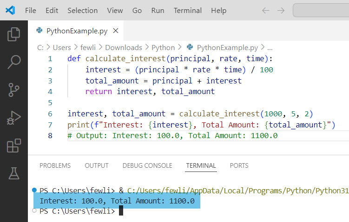Image resolution: width=349 pixels, height=222 pixels.
Task: Select the TERMINAL panel tab
Action: pyautogui.click(x=201, y=165)
